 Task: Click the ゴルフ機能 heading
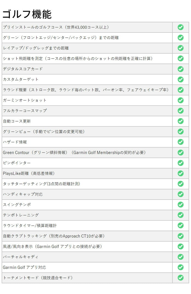(x=27, y=14)
